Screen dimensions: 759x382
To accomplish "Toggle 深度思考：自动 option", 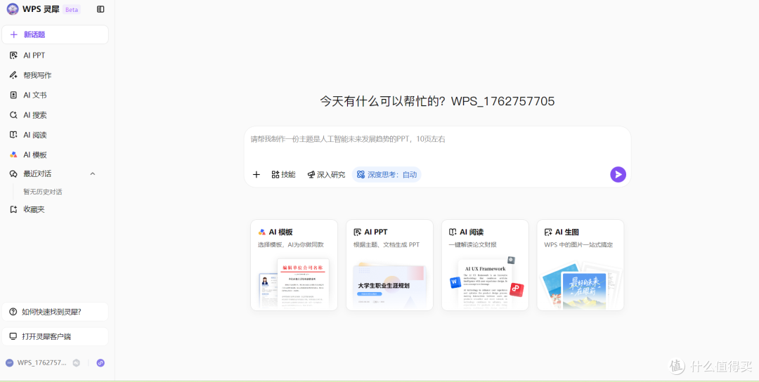I will (x=387, y=175).
